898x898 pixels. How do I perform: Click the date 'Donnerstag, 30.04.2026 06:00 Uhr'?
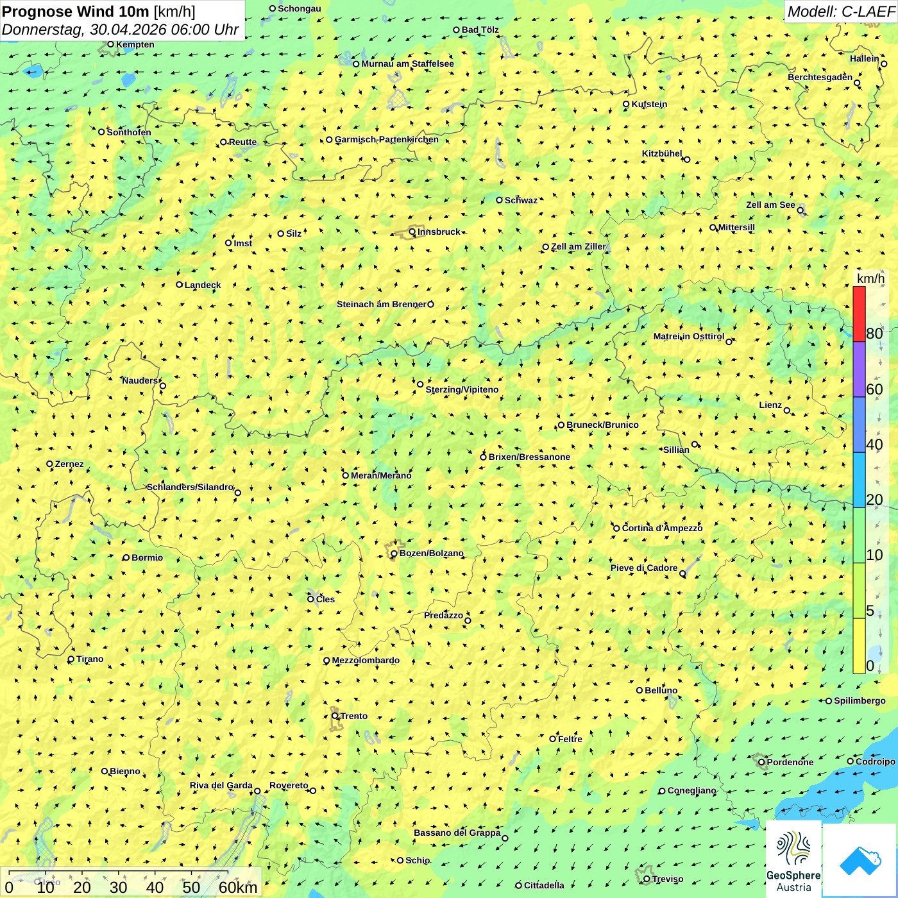(x=121, y=30)
